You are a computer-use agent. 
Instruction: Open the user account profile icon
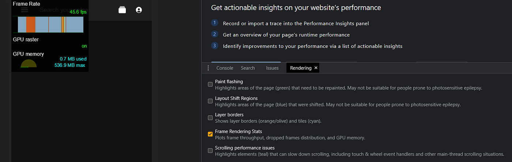coord(139,10)
